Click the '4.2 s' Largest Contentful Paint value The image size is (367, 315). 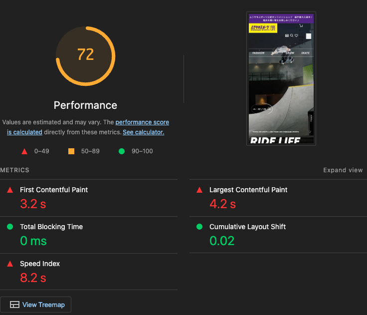click(222, 204)
